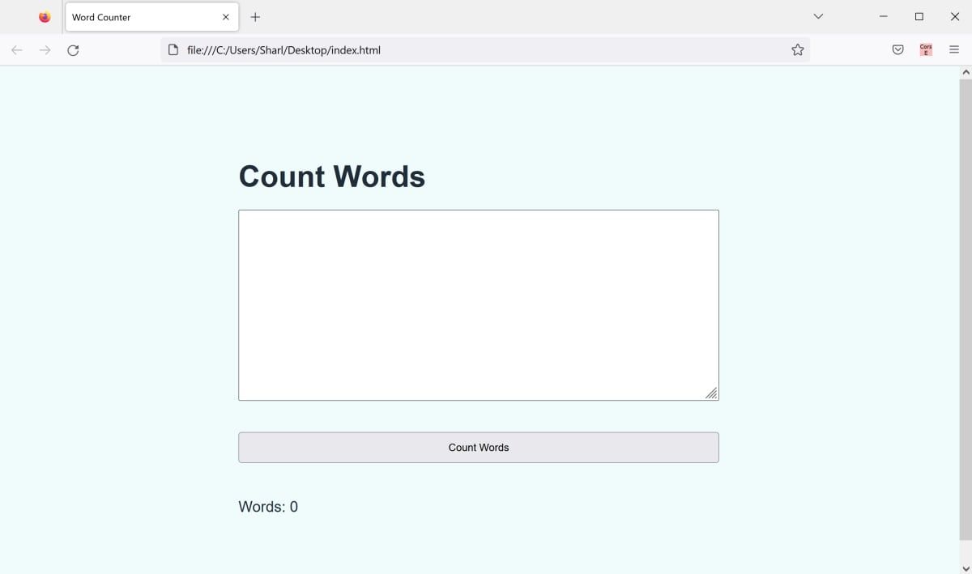Reload the current page
Screen dimensions: 972x574
pyautogui.click(x=73, y=50)
